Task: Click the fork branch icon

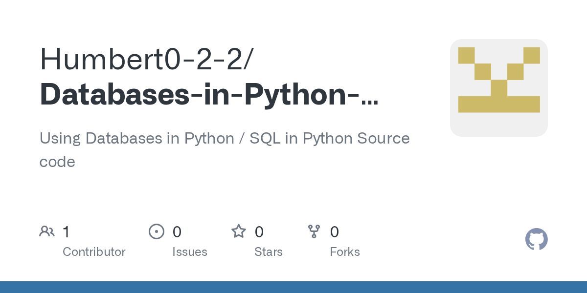Action: click(x=314, y=231)
